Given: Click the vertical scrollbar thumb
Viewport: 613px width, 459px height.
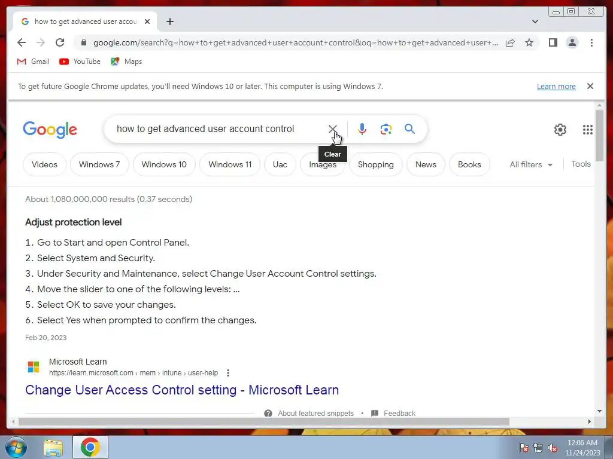Looking at the screenshot, I should [599, 135].
